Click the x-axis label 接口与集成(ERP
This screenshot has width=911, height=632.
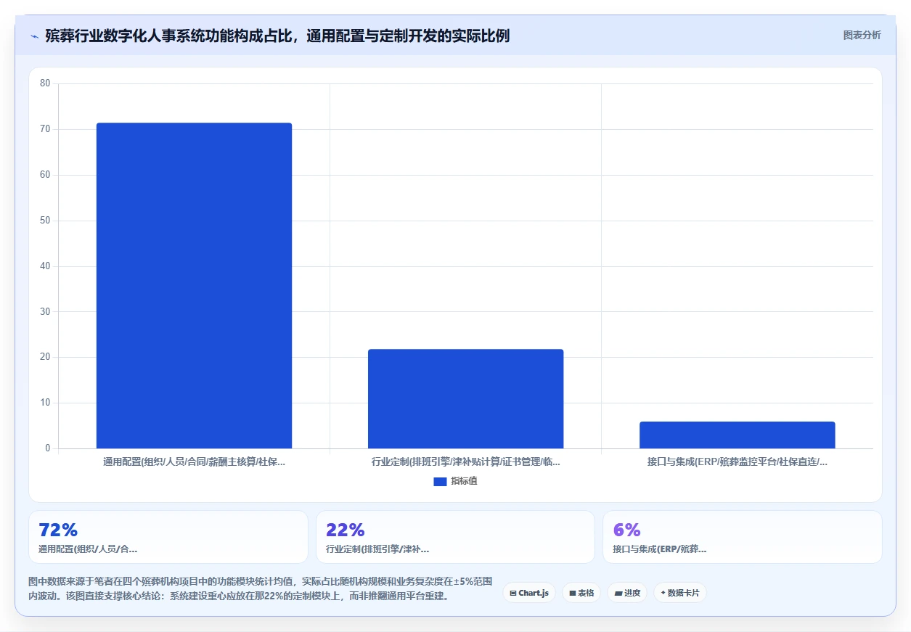coord(737,461)
